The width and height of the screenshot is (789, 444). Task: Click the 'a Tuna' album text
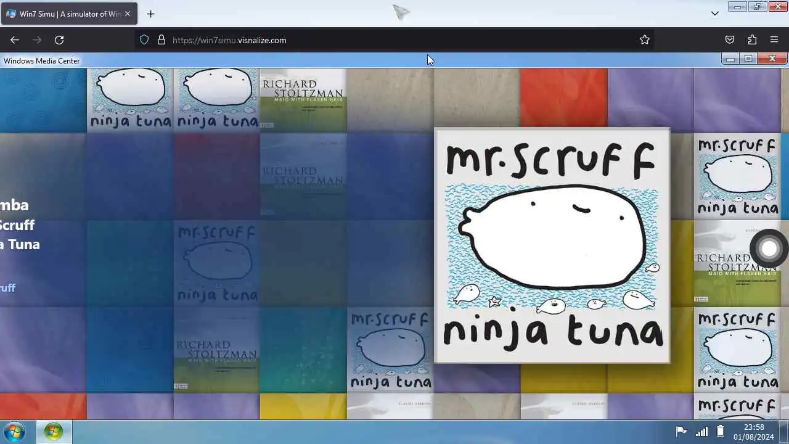[x=20, y=244]
